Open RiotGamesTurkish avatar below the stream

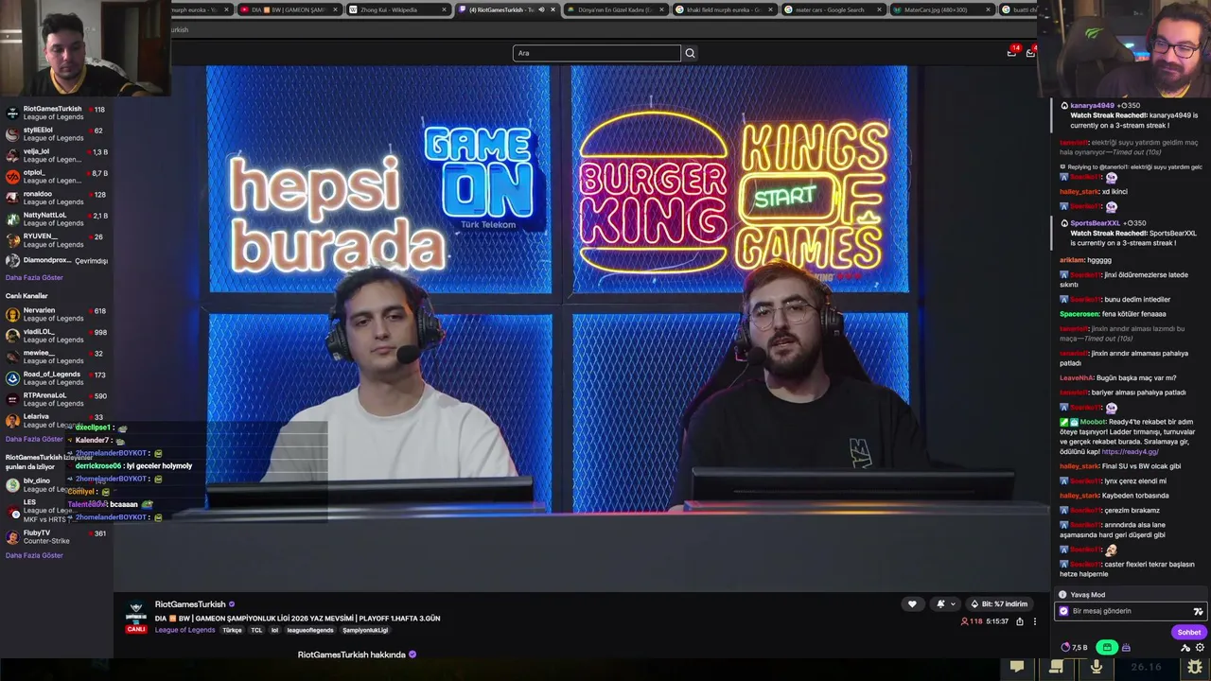136,610
